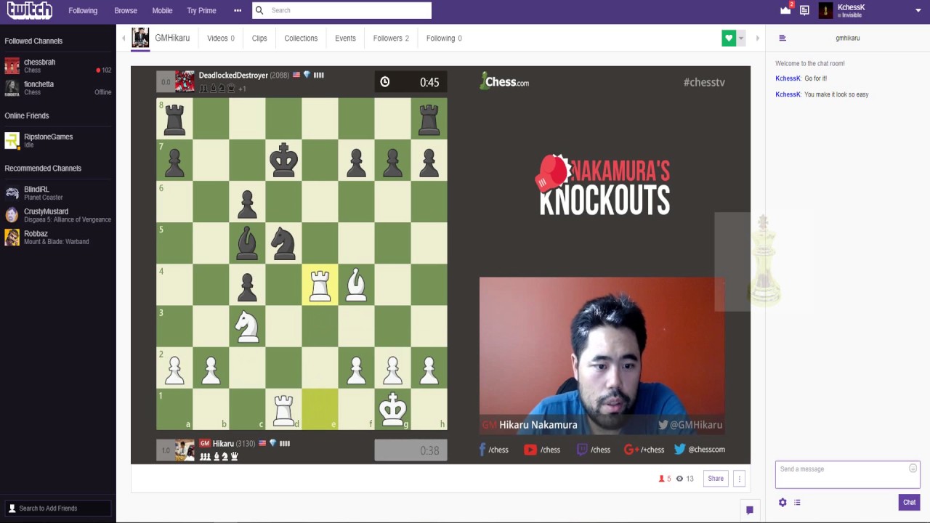
Task: Click the viewer count eye icon
Action: 679,479
